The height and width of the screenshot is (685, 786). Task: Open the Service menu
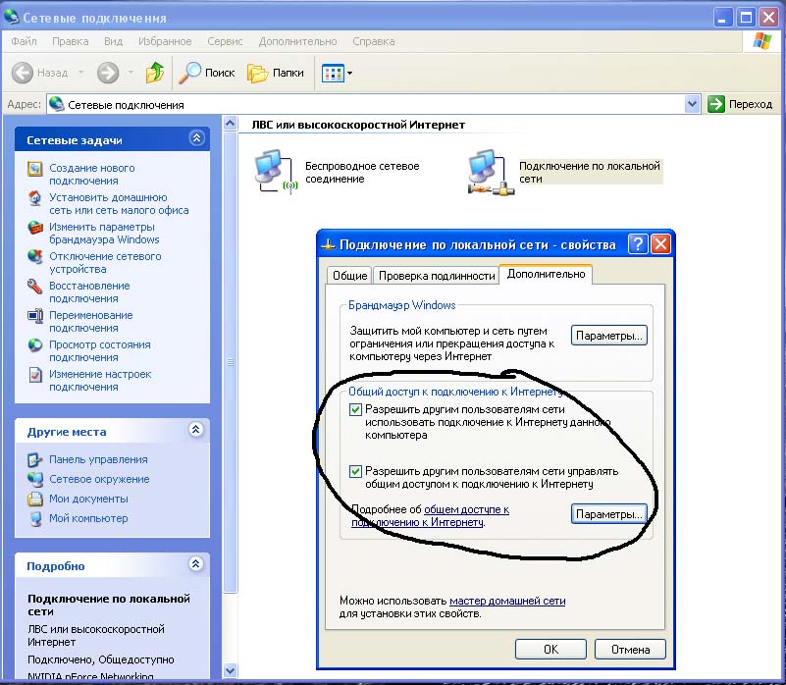point(225,42)
